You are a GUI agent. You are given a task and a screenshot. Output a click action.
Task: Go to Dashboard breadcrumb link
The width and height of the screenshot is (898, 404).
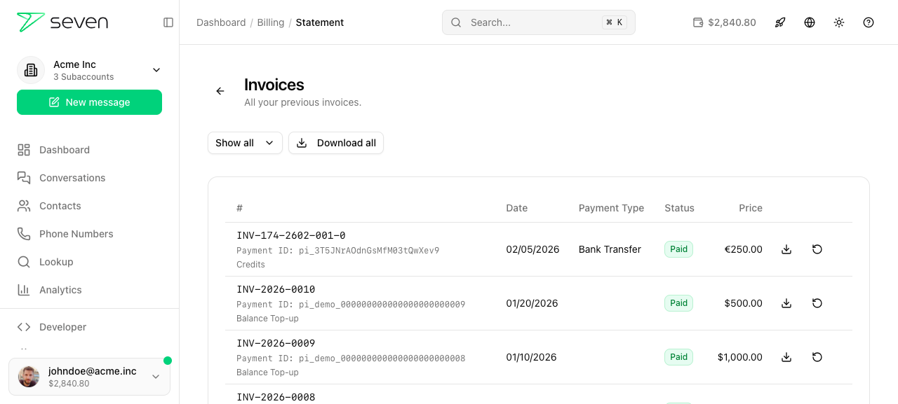click(x=221, y=22)
